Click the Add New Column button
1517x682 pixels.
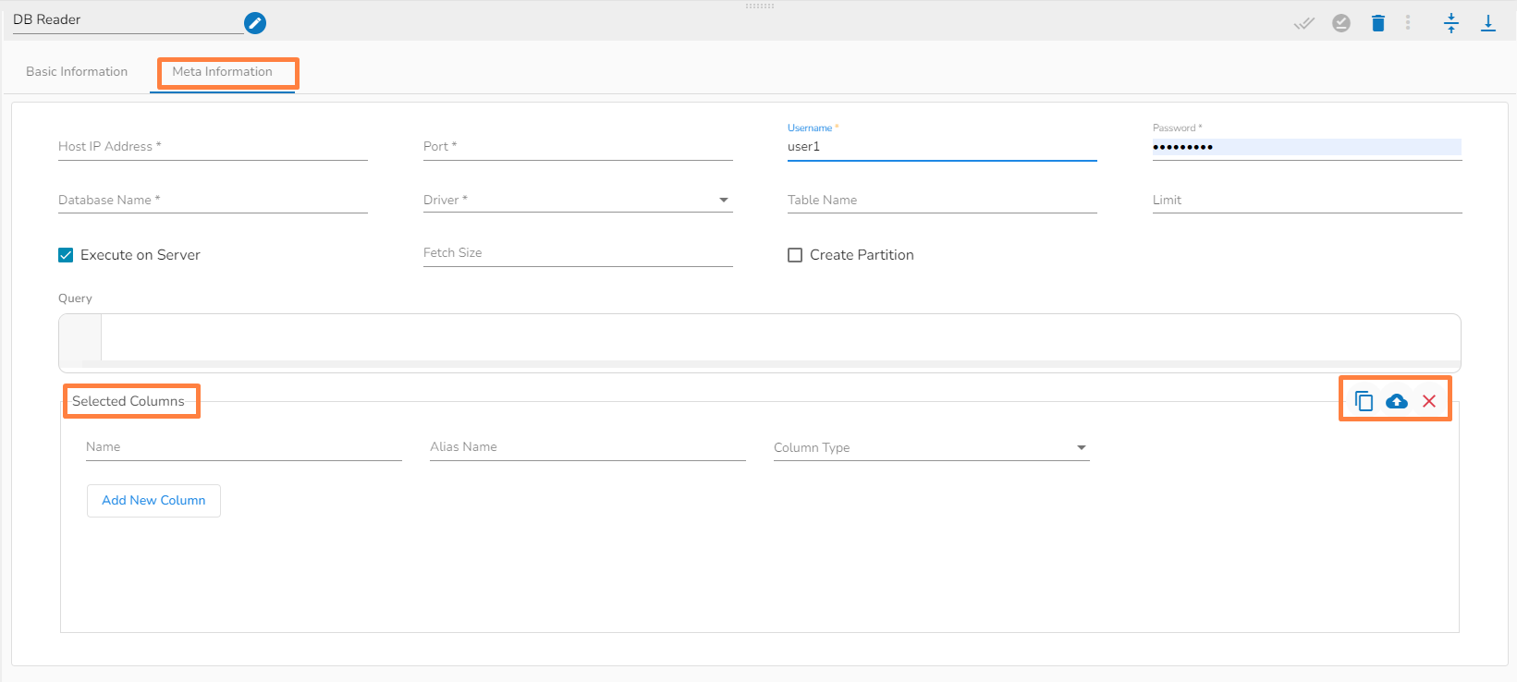tap(153, 501)
